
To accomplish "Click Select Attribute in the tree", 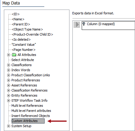I will [x=23, y=60].
